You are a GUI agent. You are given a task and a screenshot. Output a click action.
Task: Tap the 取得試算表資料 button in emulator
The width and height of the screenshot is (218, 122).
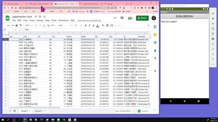coord(185,16)
